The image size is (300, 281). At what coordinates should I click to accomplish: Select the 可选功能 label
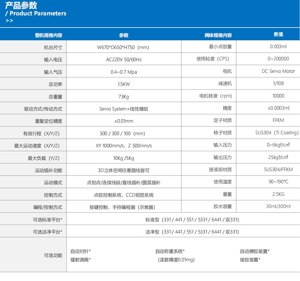[53, 255]
